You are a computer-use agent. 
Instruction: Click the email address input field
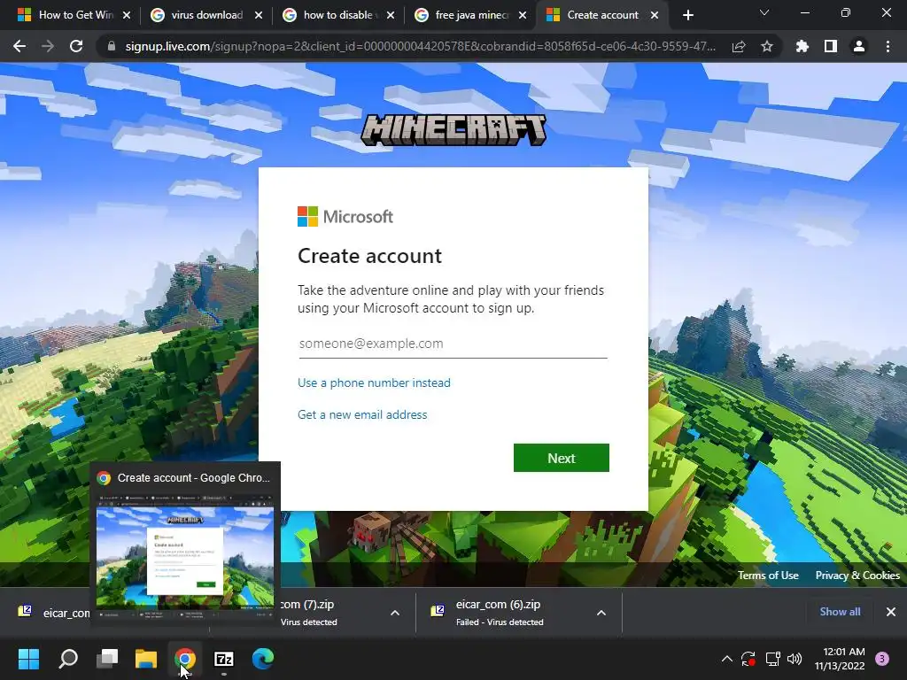[453, 344]
